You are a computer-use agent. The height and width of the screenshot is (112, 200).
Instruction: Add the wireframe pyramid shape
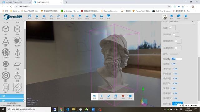pyautogui.click(x=17, y=76)
